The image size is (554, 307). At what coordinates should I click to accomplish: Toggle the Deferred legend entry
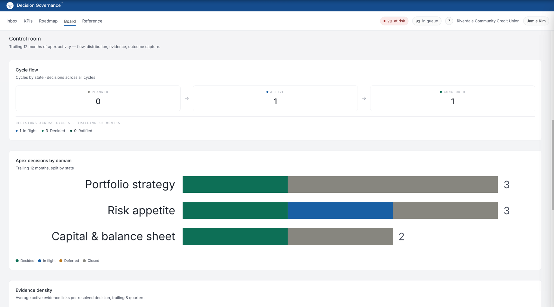(x=69, y=261)
